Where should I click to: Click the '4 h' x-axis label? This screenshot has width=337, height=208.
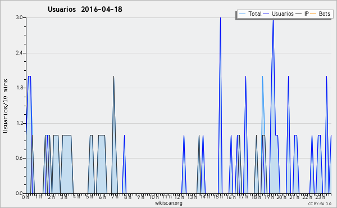[77, 196]
